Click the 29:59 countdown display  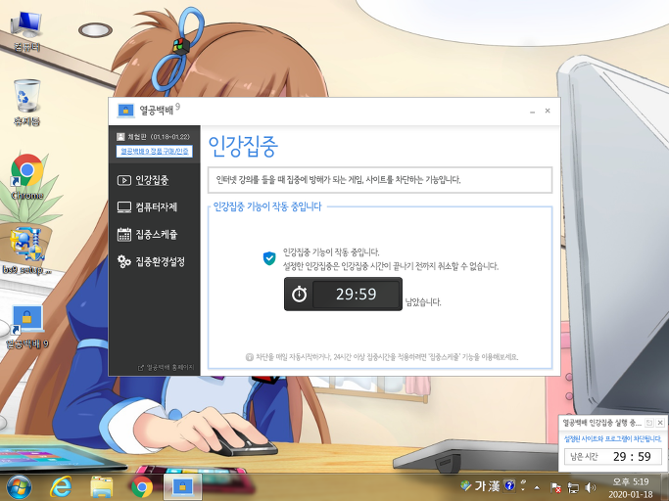tap(357, 294)
